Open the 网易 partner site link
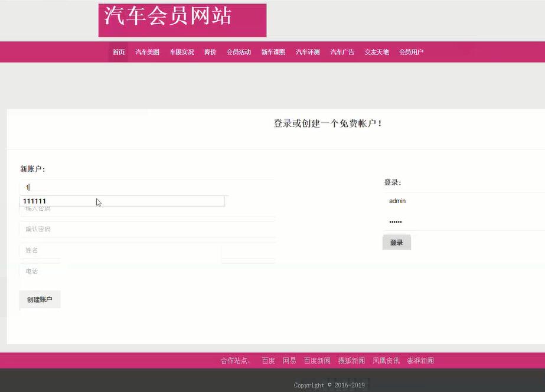Viewport: 545px width, 392px height. [x=289, y=360]
